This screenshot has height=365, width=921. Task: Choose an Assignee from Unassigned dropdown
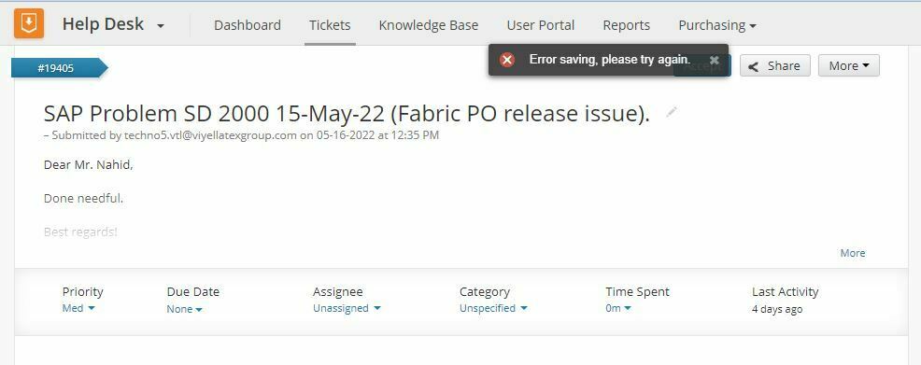[347, 308]
